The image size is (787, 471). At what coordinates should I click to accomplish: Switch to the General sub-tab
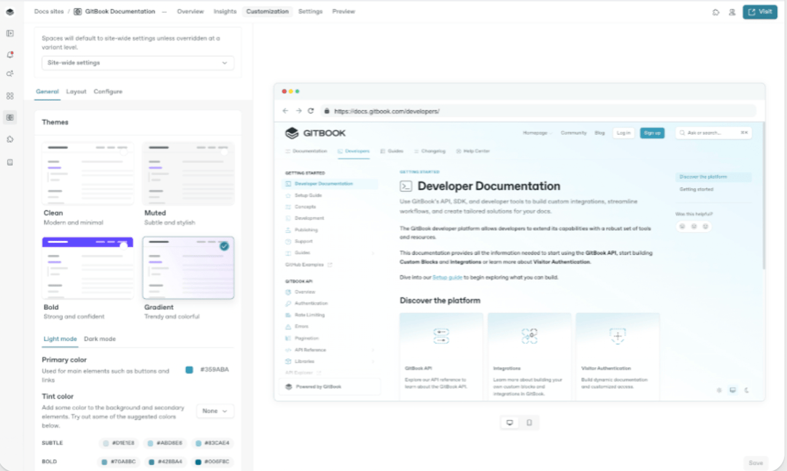tap(47, 91)
